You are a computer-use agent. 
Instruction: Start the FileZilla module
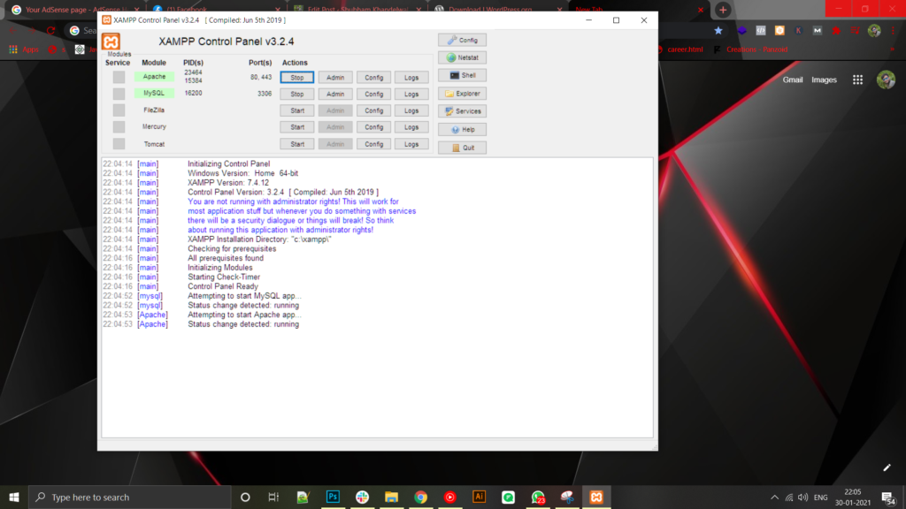click(297, 110)
